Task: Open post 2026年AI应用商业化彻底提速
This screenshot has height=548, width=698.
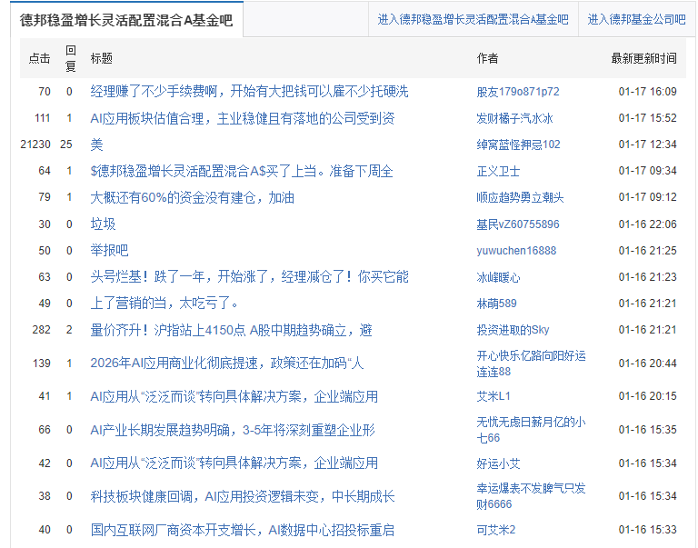Action: coord(227,364)
